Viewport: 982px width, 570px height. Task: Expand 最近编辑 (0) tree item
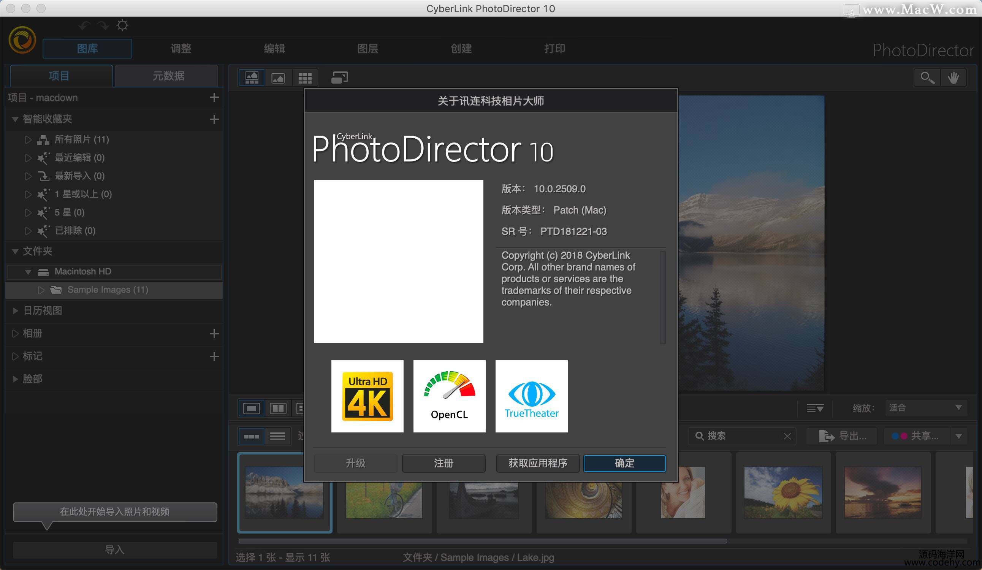pos(28,158)
